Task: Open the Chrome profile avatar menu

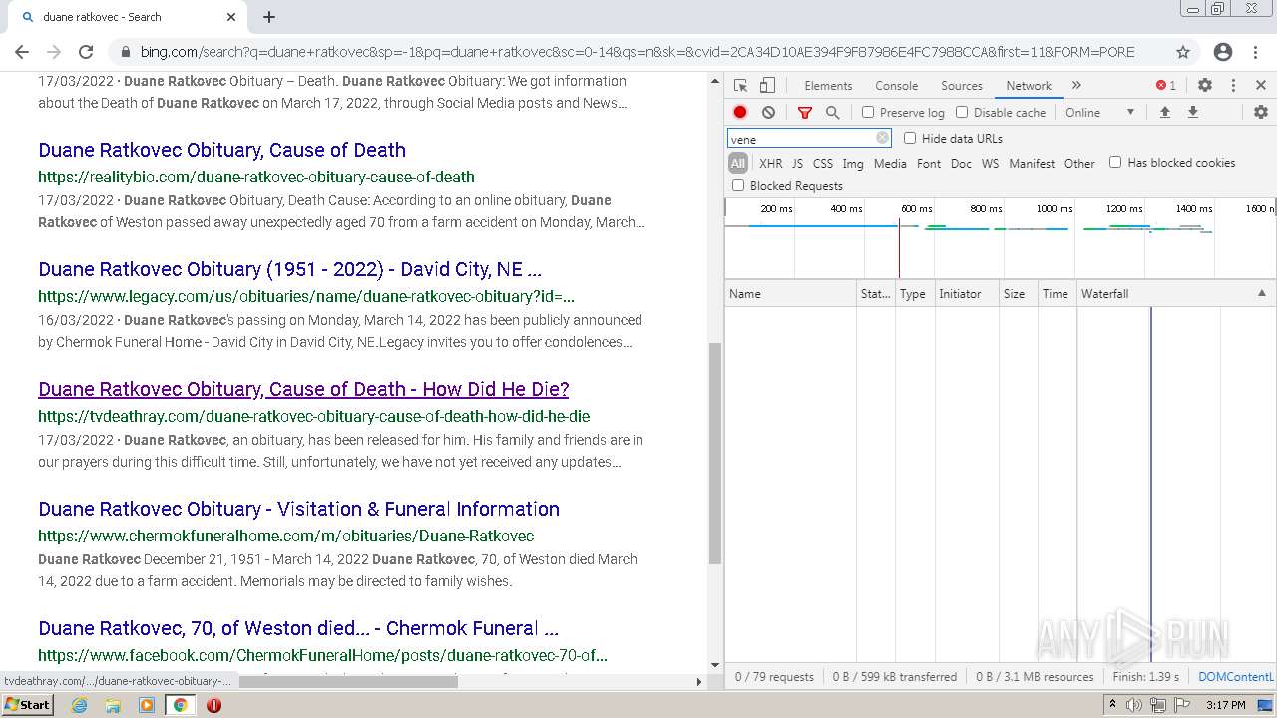Action: point(1223,52)
